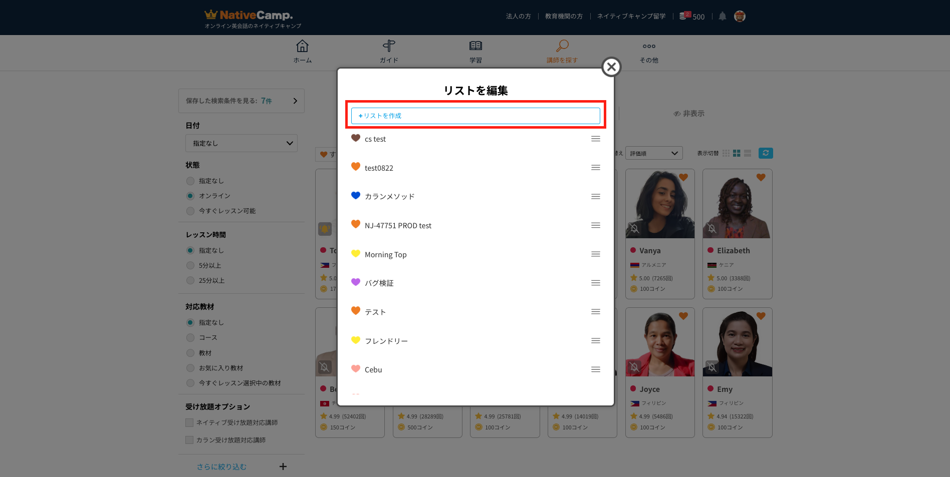The width and height of the screenshot is (950, 477).
Task: Open the 日付 指定なし dropdown
Action: coord(241,143)
